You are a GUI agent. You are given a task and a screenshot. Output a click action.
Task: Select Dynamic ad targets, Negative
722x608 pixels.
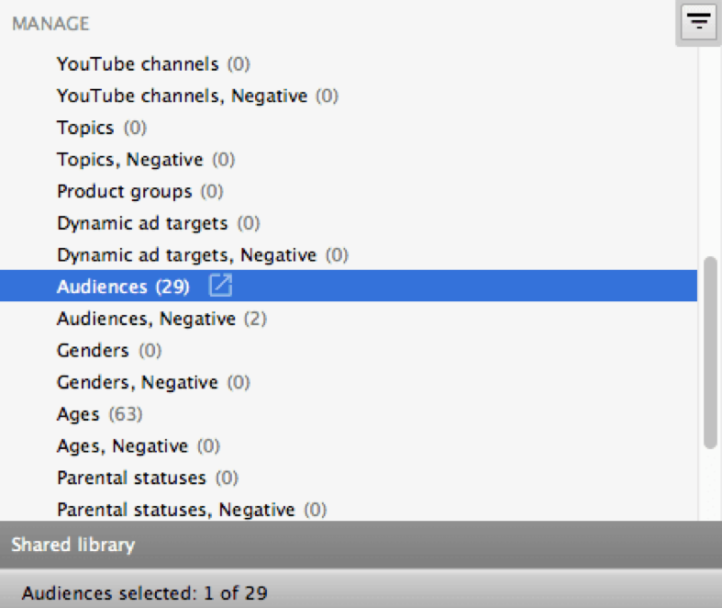186,255
